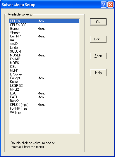
Task: Select MOSEK in the list
Action: pos(44,55)
